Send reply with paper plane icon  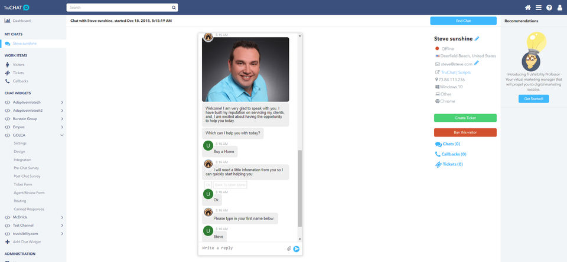tap(296, 248)
